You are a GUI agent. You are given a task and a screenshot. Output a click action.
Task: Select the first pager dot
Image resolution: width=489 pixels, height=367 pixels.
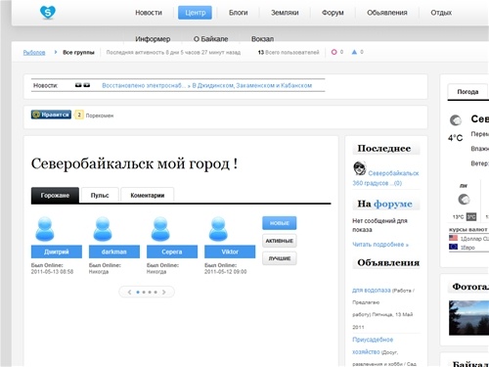point(138,293)
